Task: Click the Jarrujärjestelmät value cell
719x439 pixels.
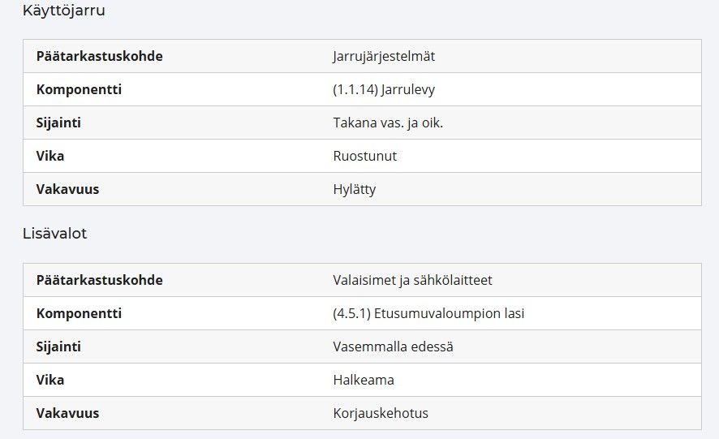Action: click(x=384, y=57)
